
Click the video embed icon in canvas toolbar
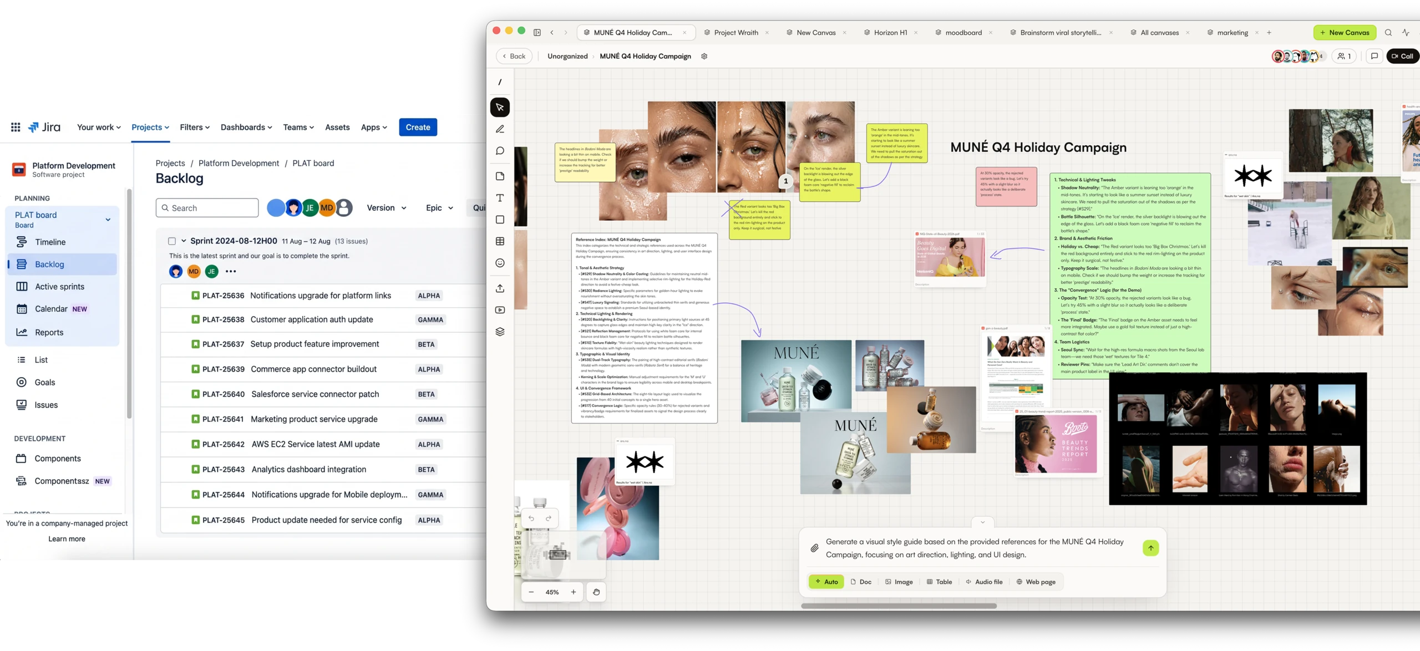(x=500, y=310)
